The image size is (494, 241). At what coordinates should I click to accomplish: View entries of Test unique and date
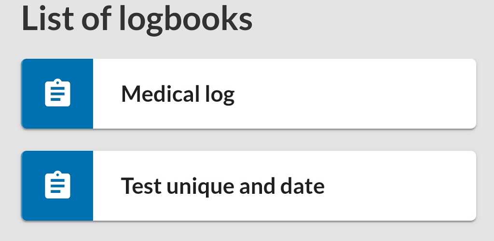tap(248, 186)
